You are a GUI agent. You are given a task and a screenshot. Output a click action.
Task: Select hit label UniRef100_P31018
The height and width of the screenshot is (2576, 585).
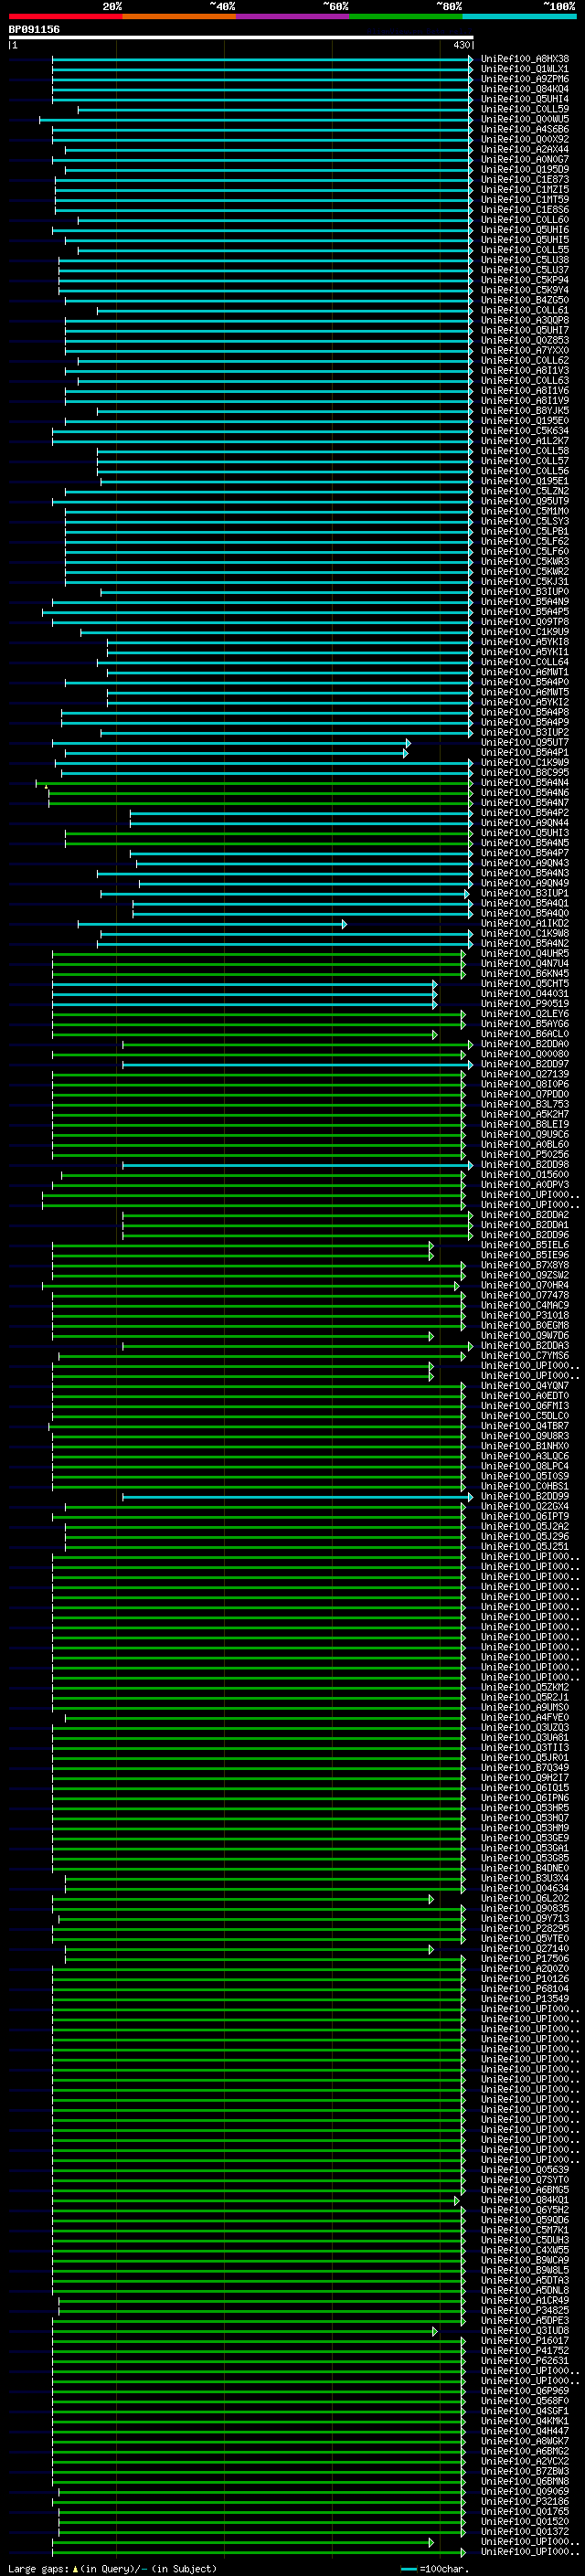(x=525, y=1316)
